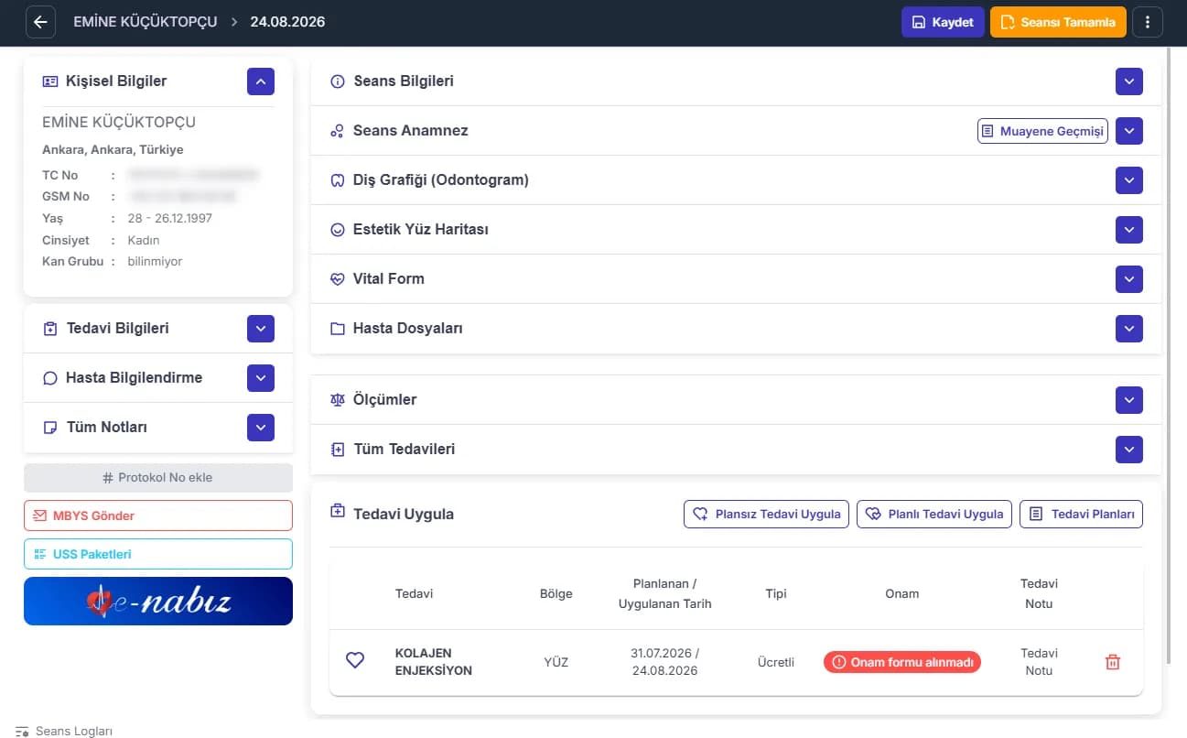This screenshot has height=738, width=1187.
Task: Open Muayene Geçmişi history
Action: [1042, 131]
